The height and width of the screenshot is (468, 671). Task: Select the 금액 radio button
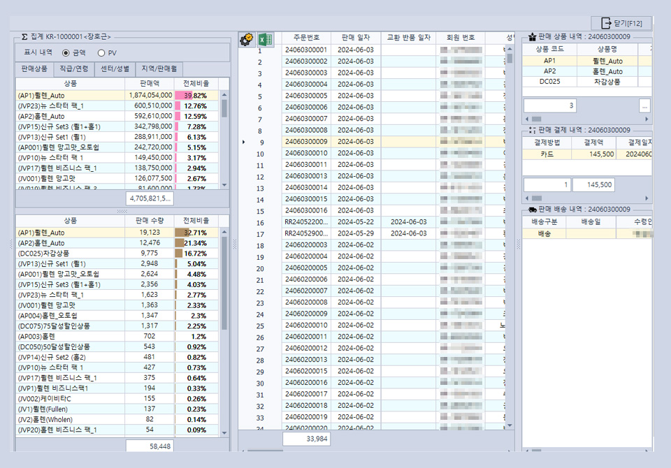pos(66,53)
